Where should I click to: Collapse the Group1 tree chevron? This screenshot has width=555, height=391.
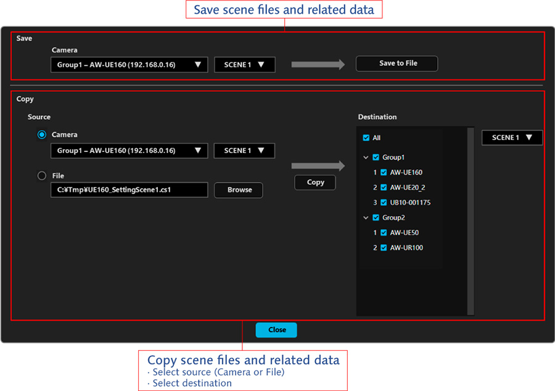[x=366, y=158]
